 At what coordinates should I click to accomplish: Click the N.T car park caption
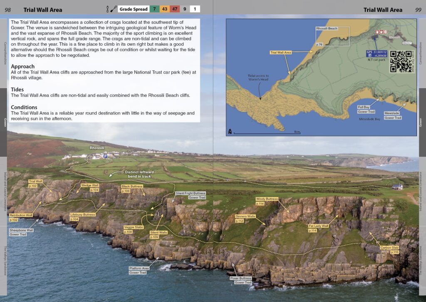tap(376, 60)
